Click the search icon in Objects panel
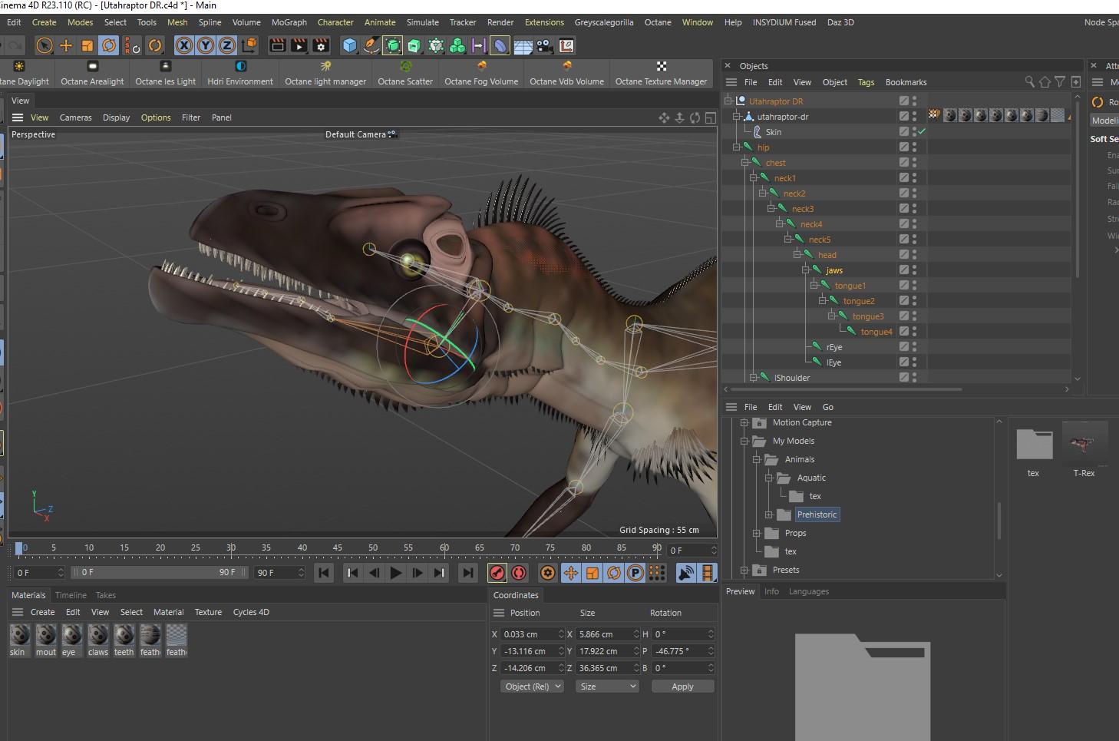The image size is (1119, 741). click(x=1029, y=82)
